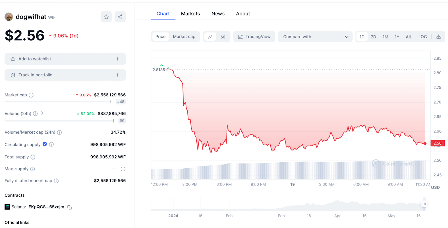The width and height of the screenshot is (448, 228).
Task: Click the pause handle on range selector
Action: point(425,204)
